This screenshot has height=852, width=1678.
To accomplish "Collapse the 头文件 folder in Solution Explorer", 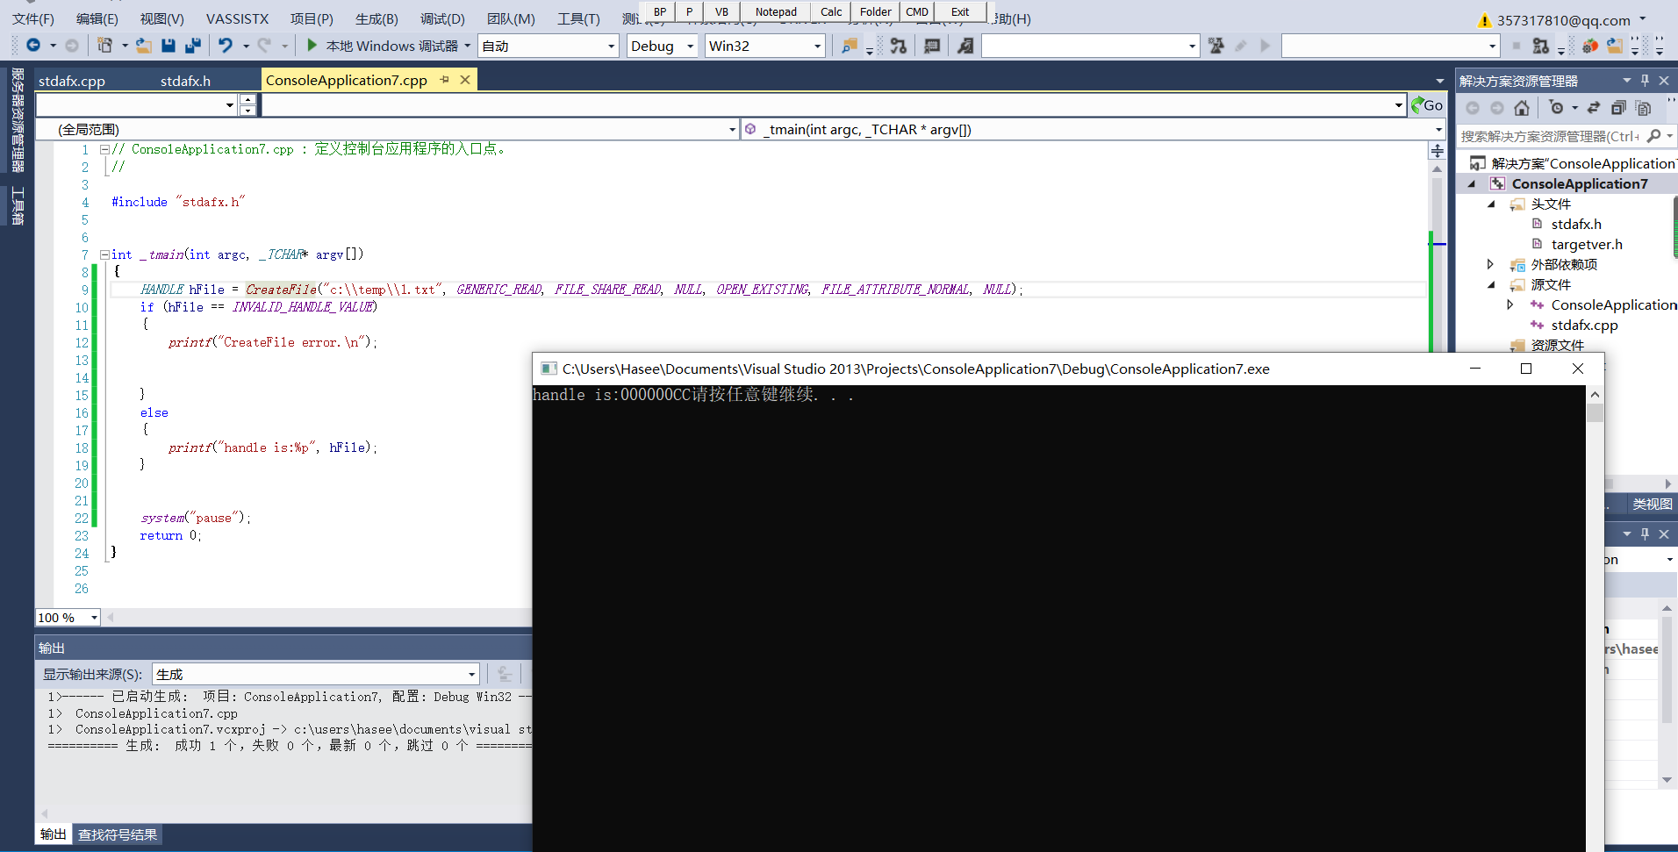I will pyautogui.click(x=1491, y=204).
